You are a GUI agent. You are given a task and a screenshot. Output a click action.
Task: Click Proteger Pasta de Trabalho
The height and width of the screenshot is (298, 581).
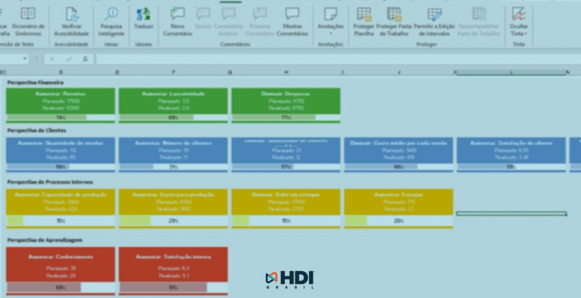(x=394, y=22)
